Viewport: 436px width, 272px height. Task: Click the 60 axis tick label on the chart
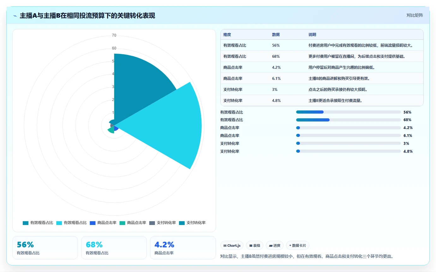114,48
